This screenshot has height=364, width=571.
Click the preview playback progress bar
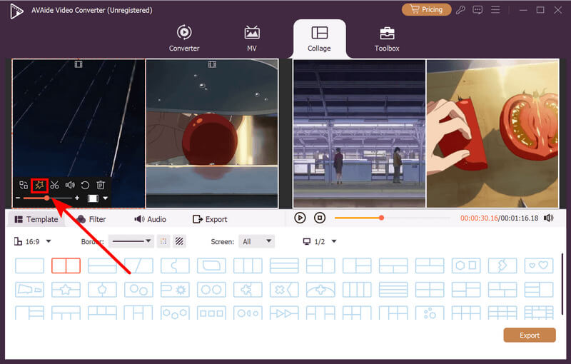click(393, 218)
